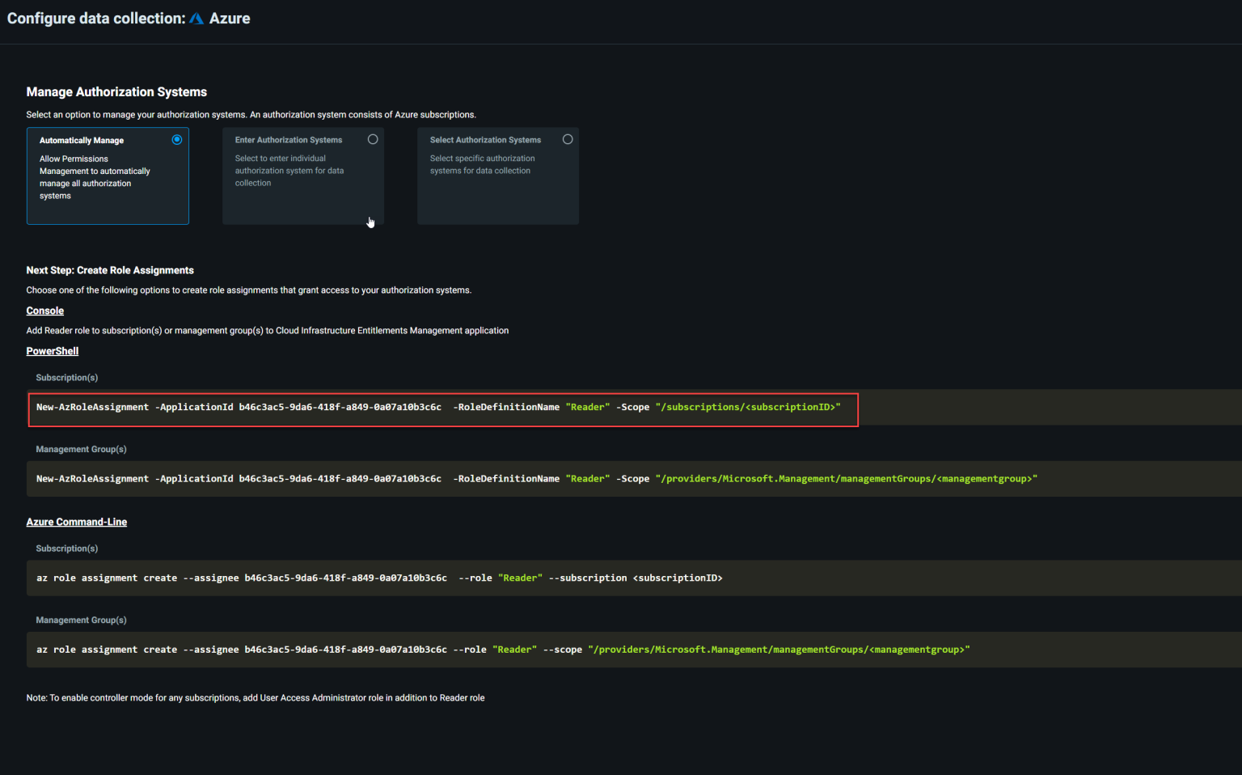Pick the Select Authorization Systems option
The height and width of the screenshot is (775, 1242).
568,139
